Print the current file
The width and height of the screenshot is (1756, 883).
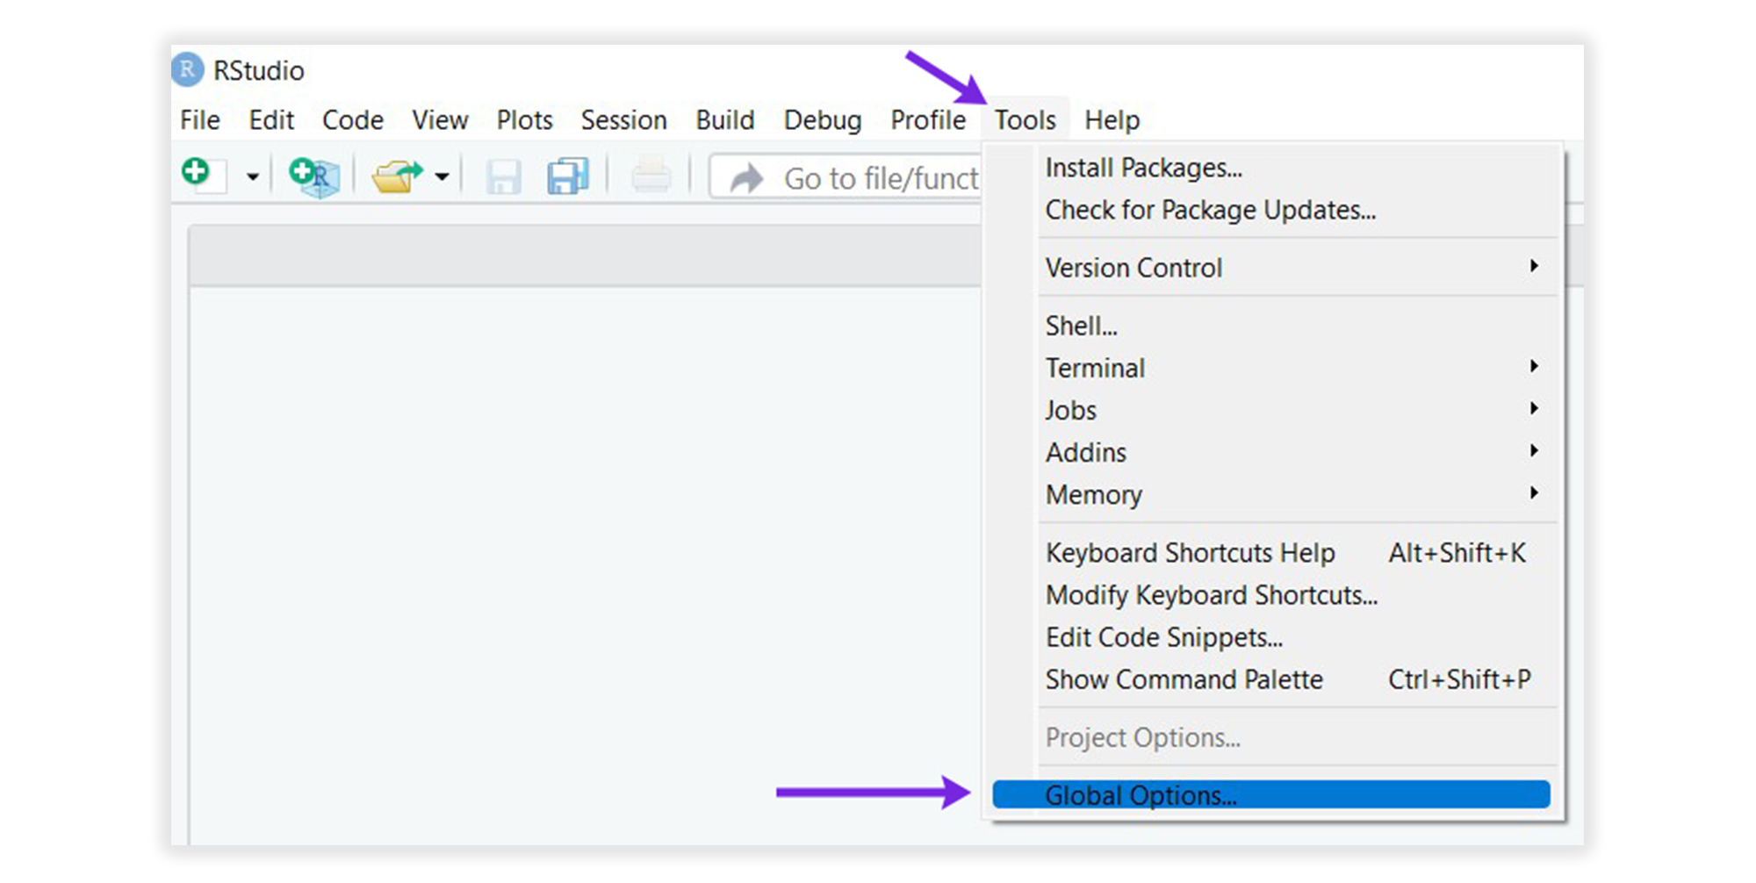pyautogui.click(x=651, y=176)
